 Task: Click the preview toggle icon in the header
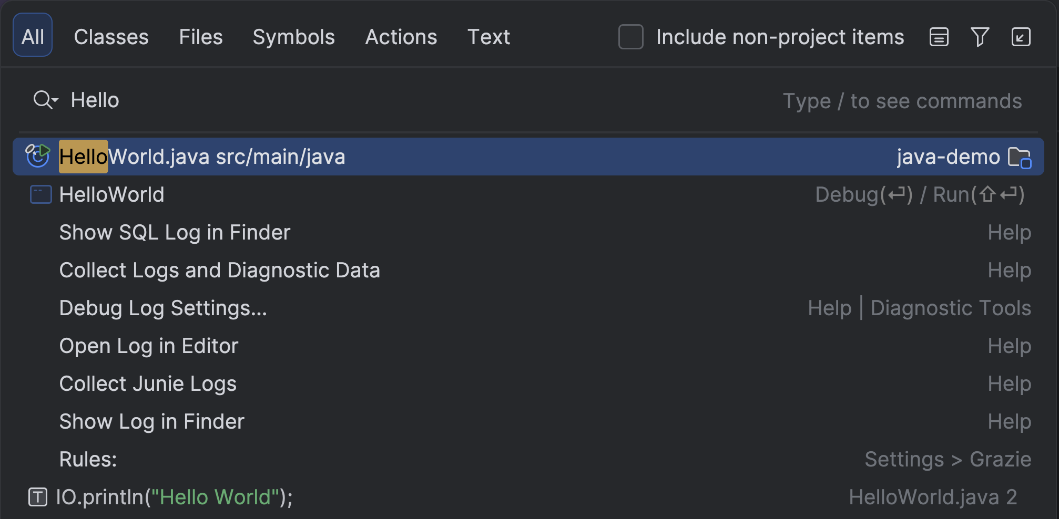[x=939, y=37]
